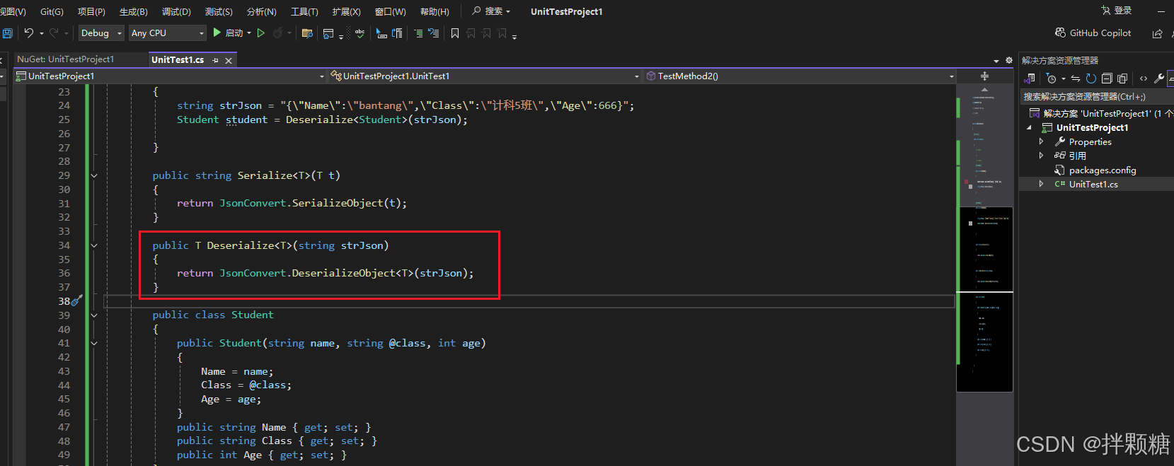Image resolution: width=1174 pixels, height=466 pixels.
Task: Open the Any CPU platform dropdown
Action: tap(168, 33)
